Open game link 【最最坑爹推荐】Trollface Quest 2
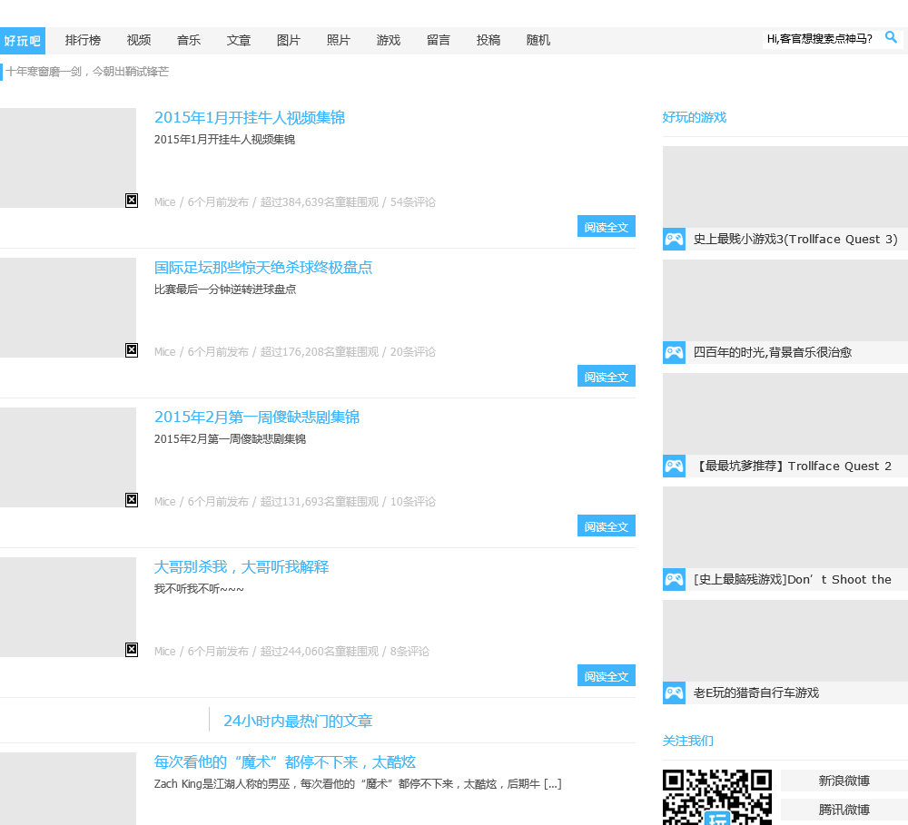908x825 pixels. pyautogui.click(x=792, y=467)
